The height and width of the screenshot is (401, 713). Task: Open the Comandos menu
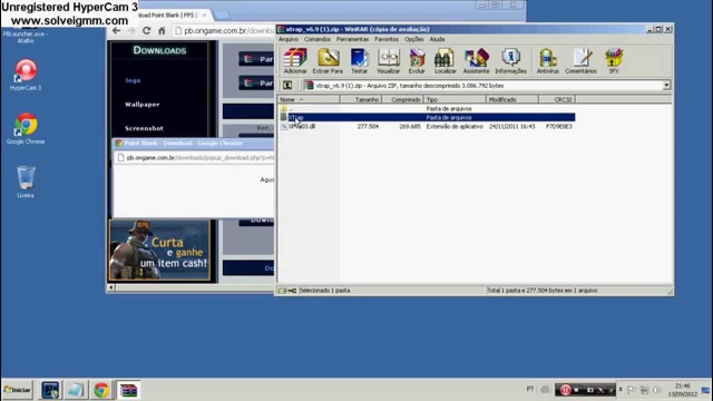317,40
